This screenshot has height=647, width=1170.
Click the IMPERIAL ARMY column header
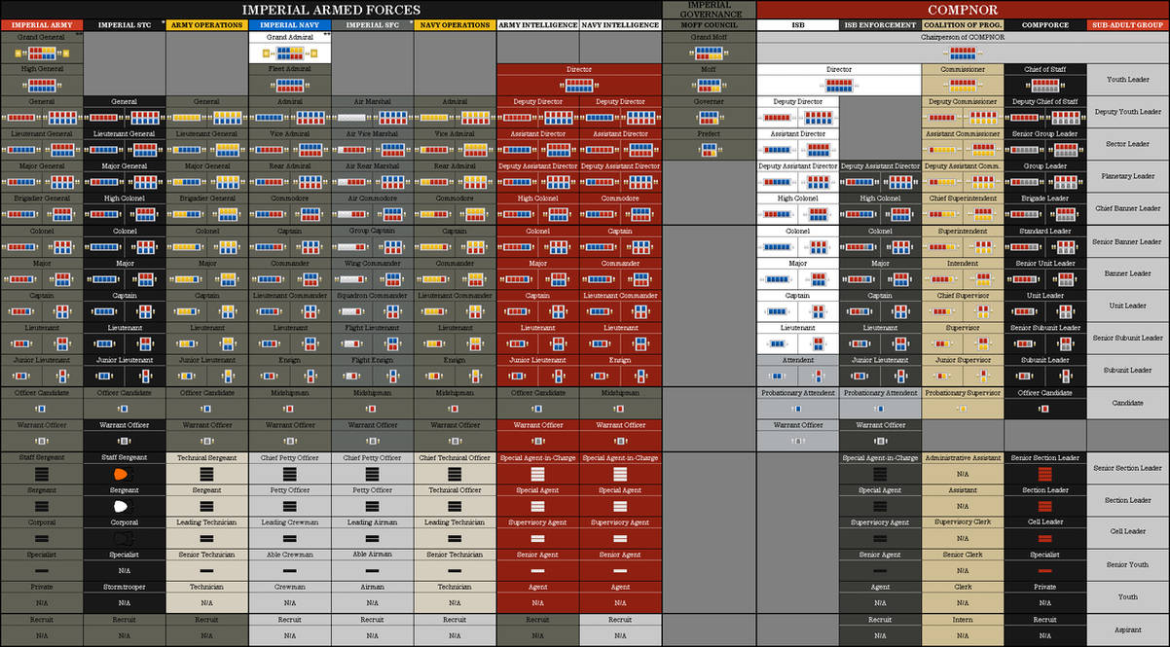[x=41, y=24]
